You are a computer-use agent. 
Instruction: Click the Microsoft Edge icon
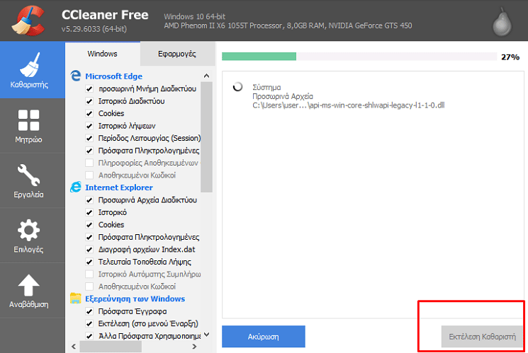pos(76,76)
